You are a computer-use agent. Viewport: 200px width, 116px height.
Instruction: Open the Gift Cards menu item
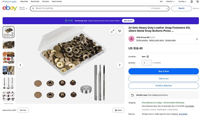coord(45,1)
